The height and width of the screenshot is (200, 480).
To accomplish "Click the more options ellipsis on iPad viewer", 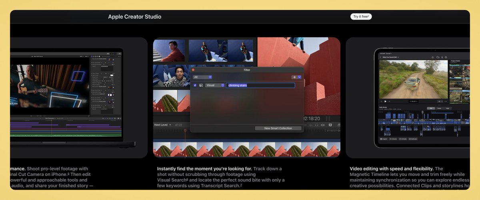I will click(446, 101).
